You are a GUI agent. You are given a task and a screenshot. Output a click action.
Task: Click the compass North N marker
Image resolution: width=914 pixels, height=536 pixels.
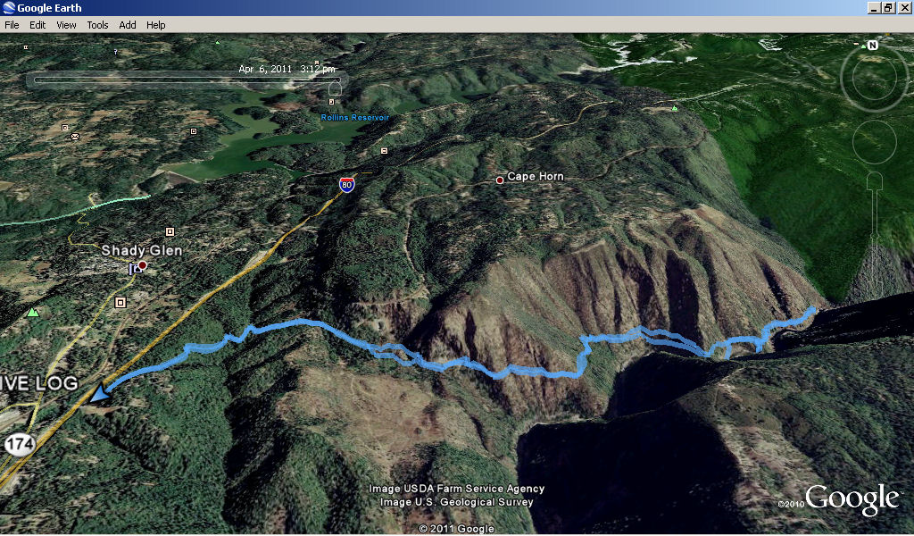872,45
